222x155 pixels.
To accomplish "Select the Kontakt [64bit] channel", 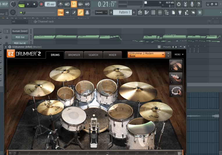I will point(20,31).
